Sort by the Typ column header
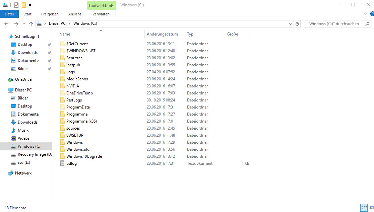 [x=190, y=34]
